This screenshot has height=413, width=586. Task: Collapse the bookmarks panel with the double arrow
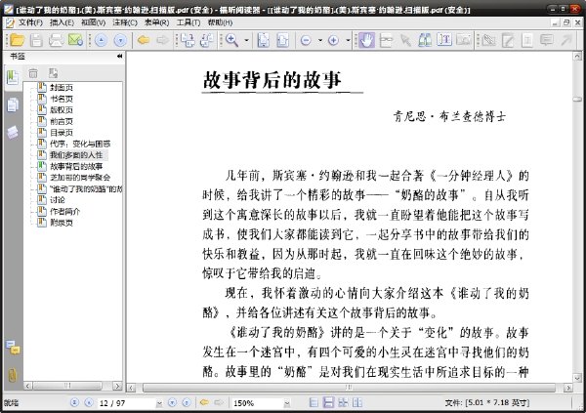(x=119, y=56)
